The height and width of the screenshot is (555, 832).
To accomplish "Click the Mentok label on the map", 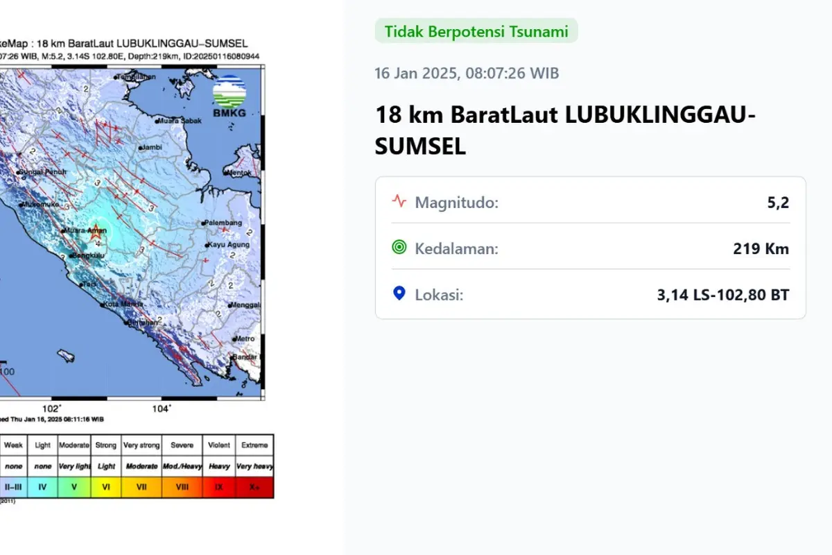I will click(239, 173).
